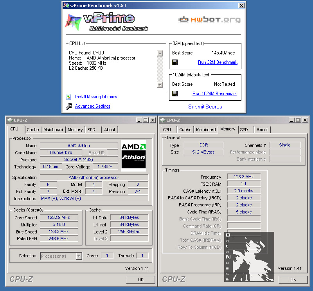313x291 pixels.
Task: Open the Install Missing Libraries link
Action: pyautogui.click(x=96, y=97)
